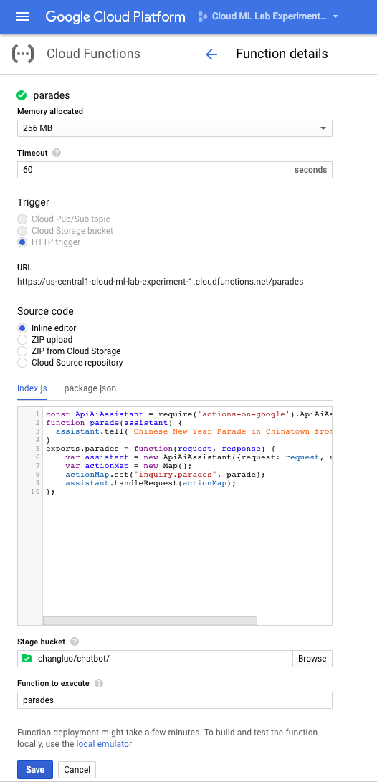Select the Inline editor radio option
The image size is (377, 782).
pos(22,328)
